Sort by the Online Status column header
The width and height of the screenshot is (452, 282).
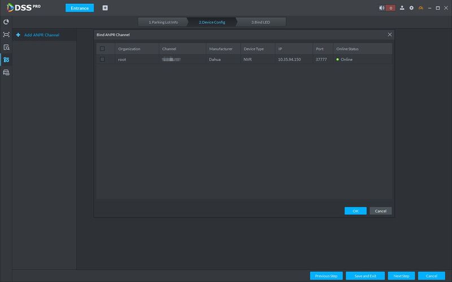click(347, 49)
